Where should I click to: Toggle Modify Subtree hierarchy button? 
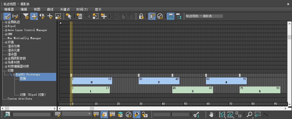(x=170, y=16)
